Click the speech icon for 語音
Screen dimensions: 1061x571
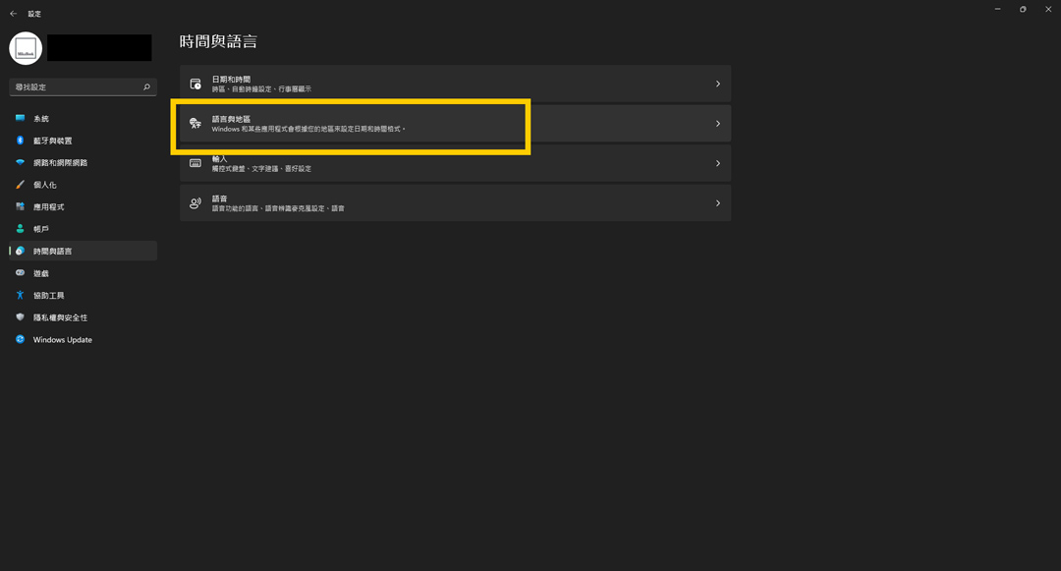195,203
